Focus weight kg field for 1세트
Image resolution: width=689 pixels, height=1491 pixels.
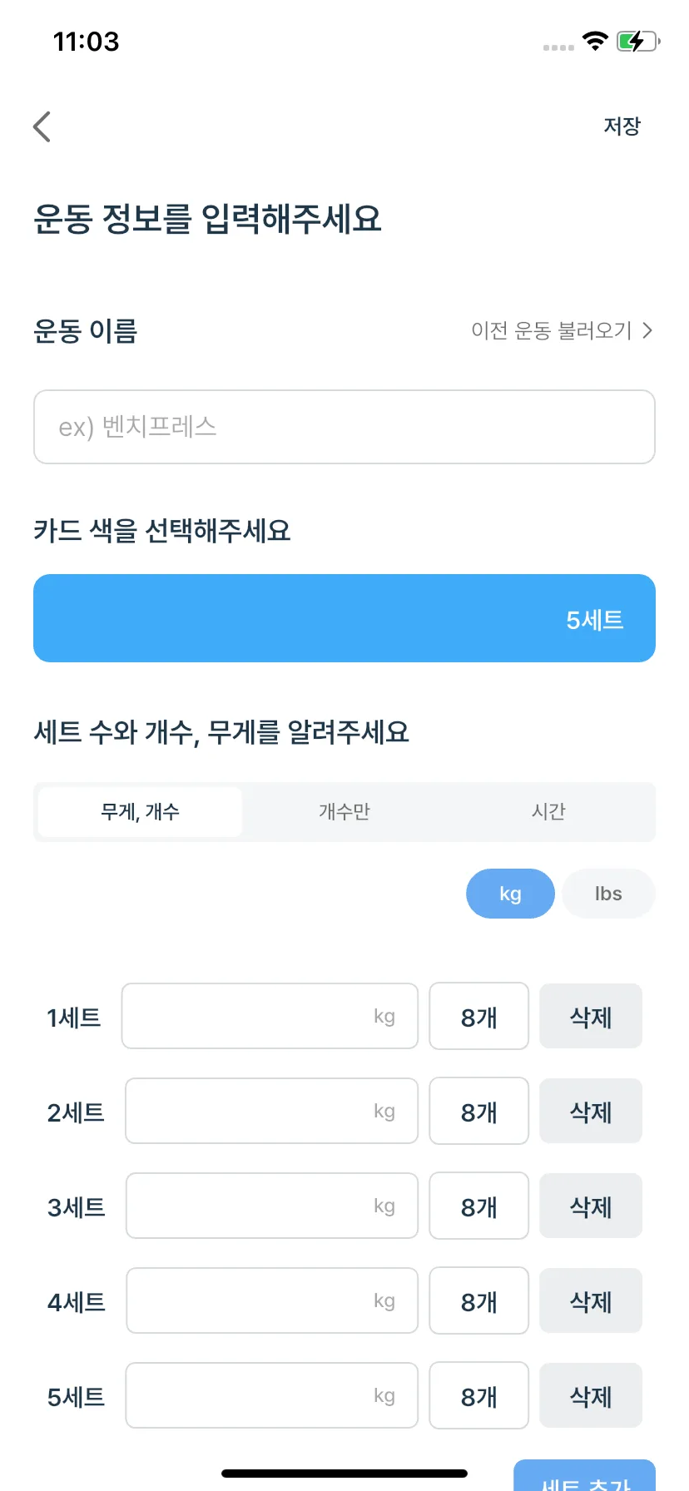pyautogui.click(x=270, y=1016)
